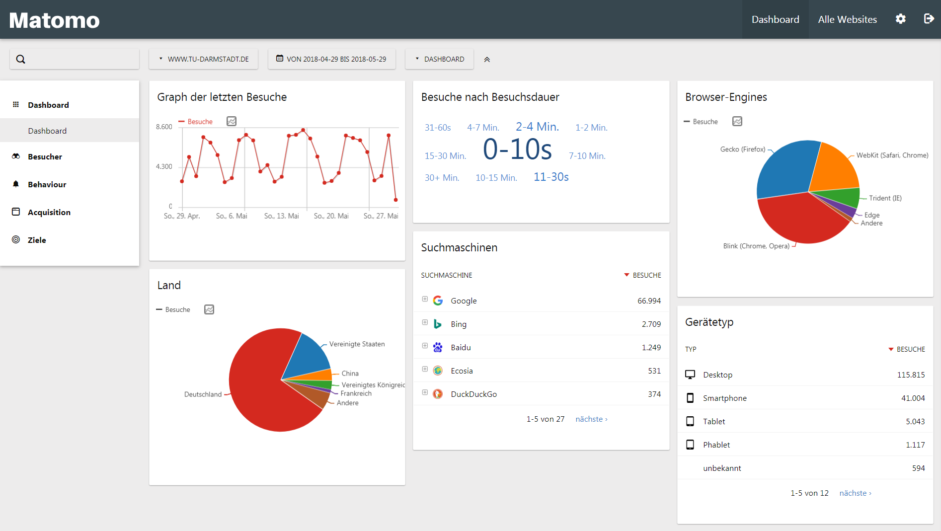Click the metrics picker icon in visits graph
This screenshot has height=531, width=941.
232,121
